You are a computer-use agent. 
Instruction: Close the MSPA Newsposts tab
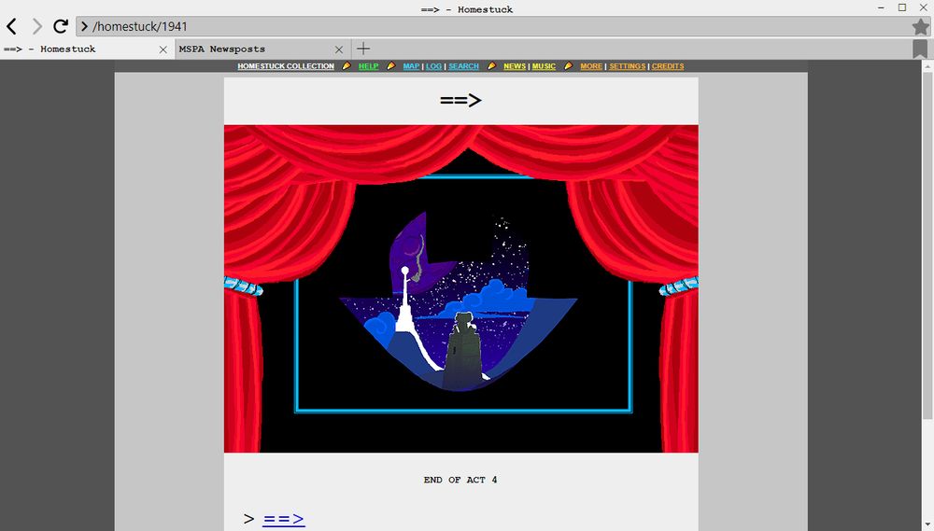(x=339, y=49)
